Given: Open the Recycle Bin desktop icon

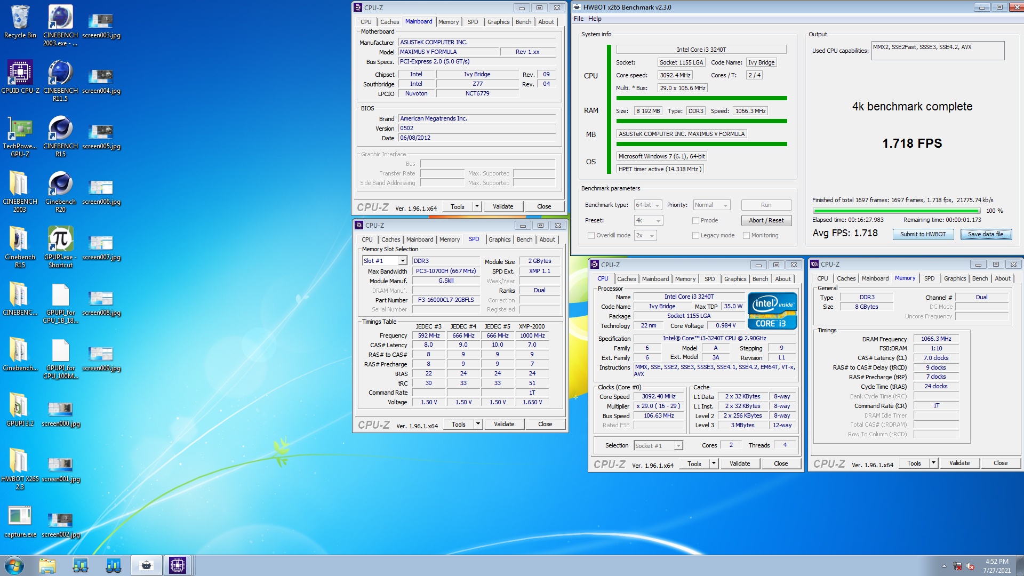Looking at the screenshot, I should click(x=20, y=22).
